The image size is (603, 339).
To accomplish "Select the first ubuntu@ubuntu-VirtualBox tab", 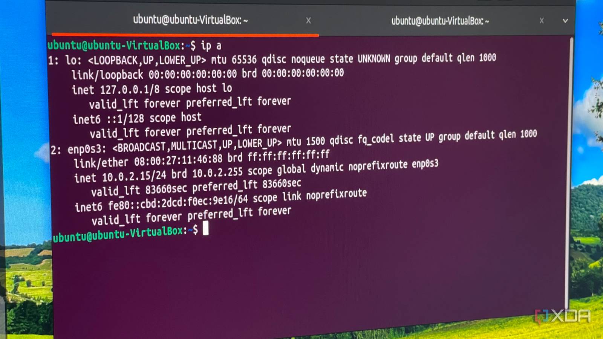I will pos(190,20).
